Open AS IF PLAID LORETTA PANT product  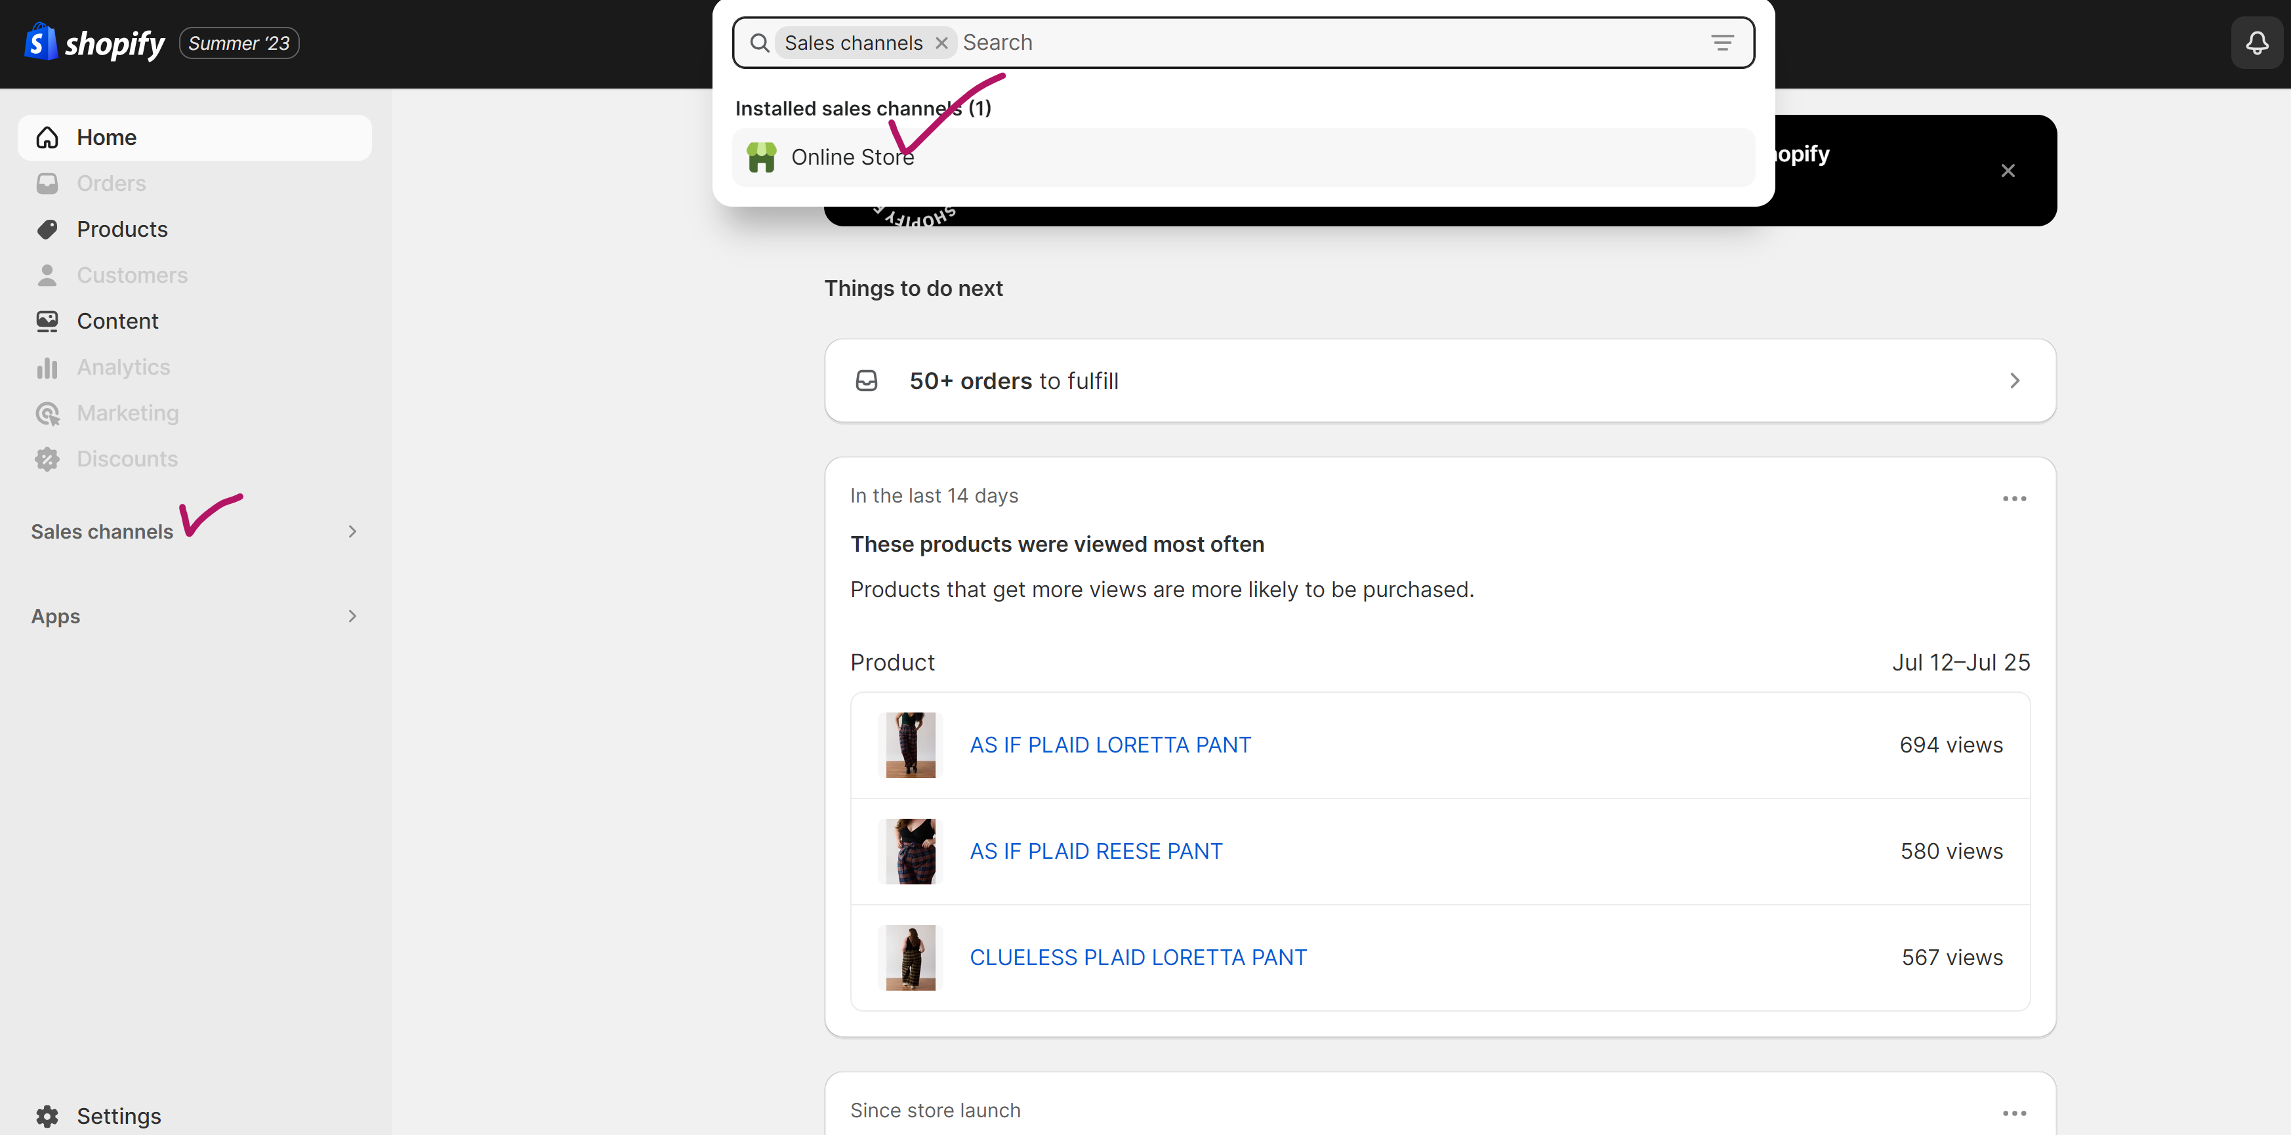(1110, 745)
